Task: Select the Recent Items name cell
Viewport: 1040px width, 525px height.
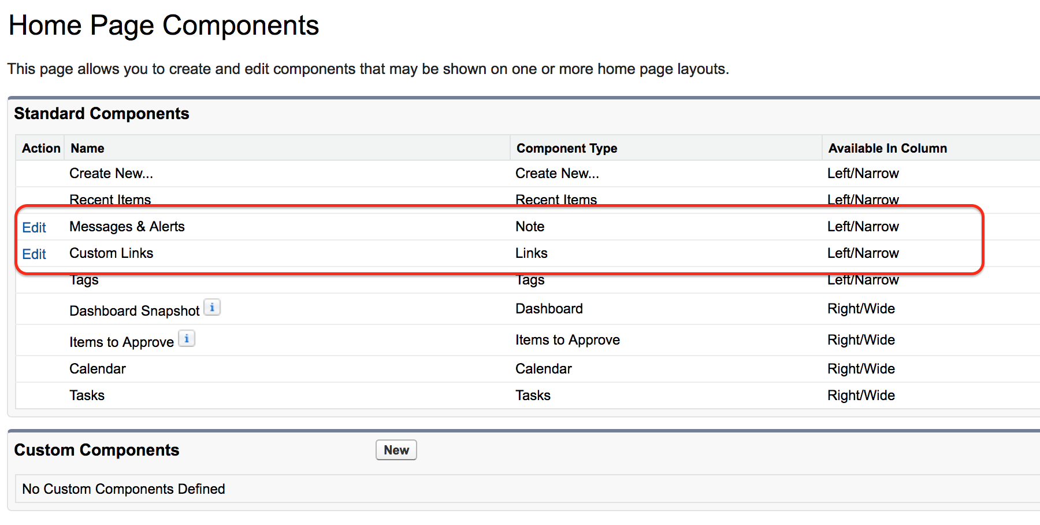Action: tap(110, 199)
